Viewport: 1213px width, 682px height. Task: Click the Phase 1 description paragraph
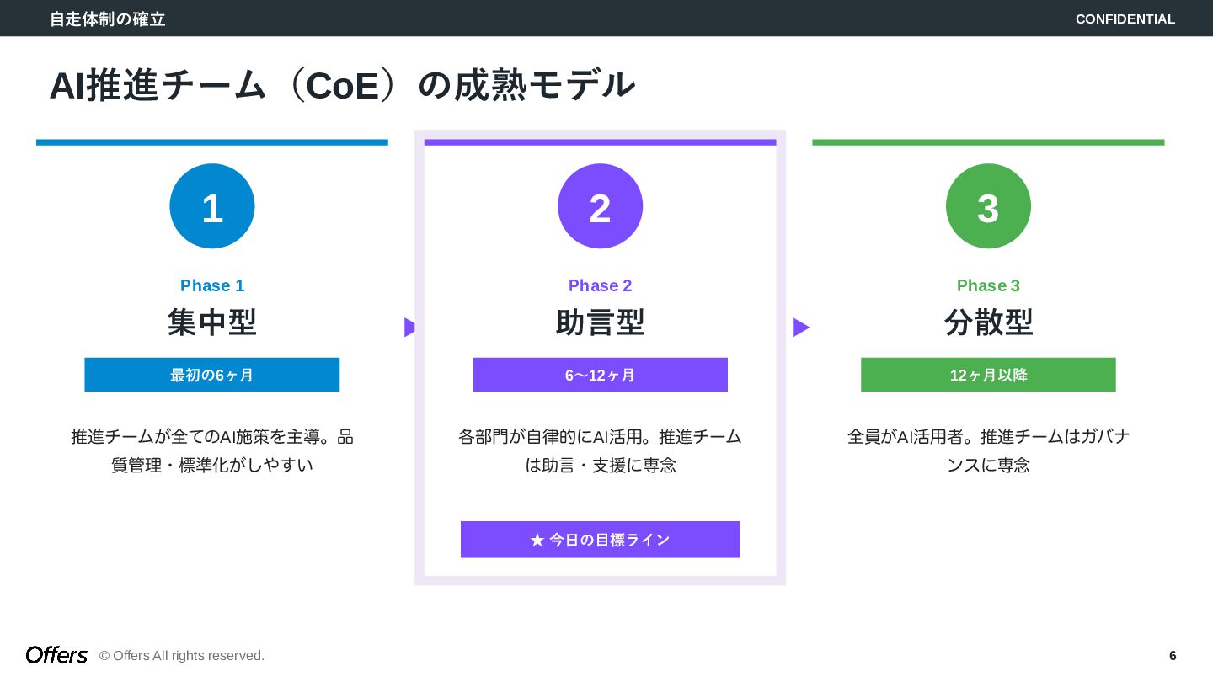(212, 450)
